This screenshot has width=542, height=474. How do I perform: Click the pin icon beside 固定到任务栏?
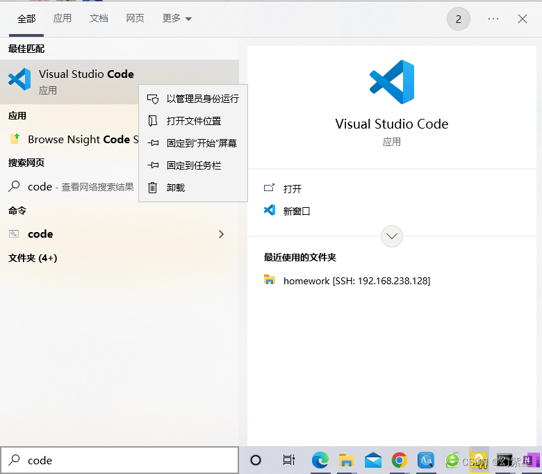[x=153, y=165]
